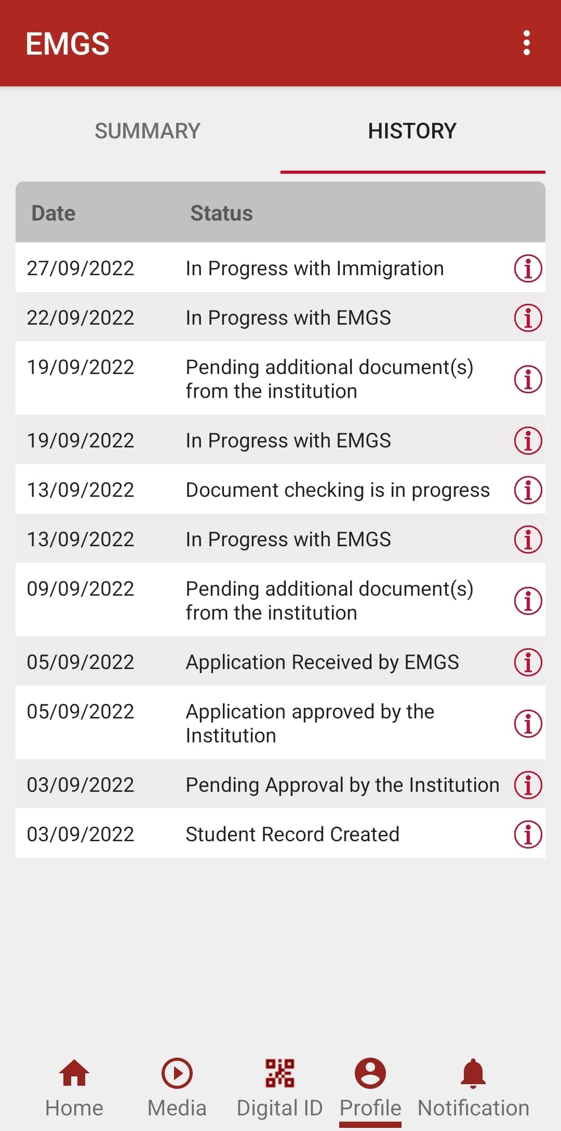Tap info icon on 09/09/2022 pending documents row
Image resolution: width=561 pixels, height=1131 pixels.
pos(528,601)
